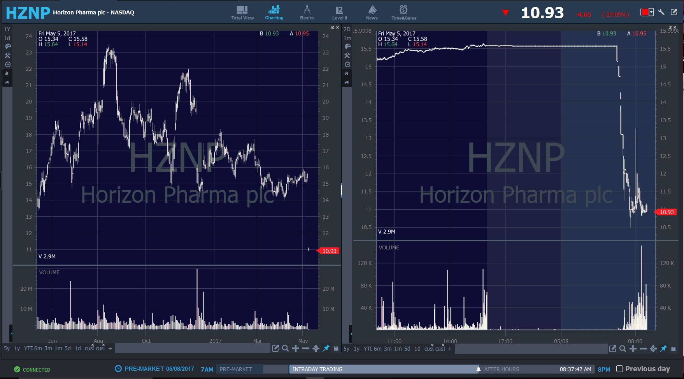The height and width of the screenshot is (379, 684).
Task: Toggle the pin on the left chart
Action: pyautogui.click(x=326, y=349)
